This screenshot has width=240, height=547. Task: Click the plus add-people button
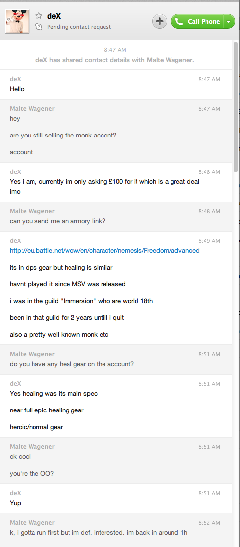(159, 21)
